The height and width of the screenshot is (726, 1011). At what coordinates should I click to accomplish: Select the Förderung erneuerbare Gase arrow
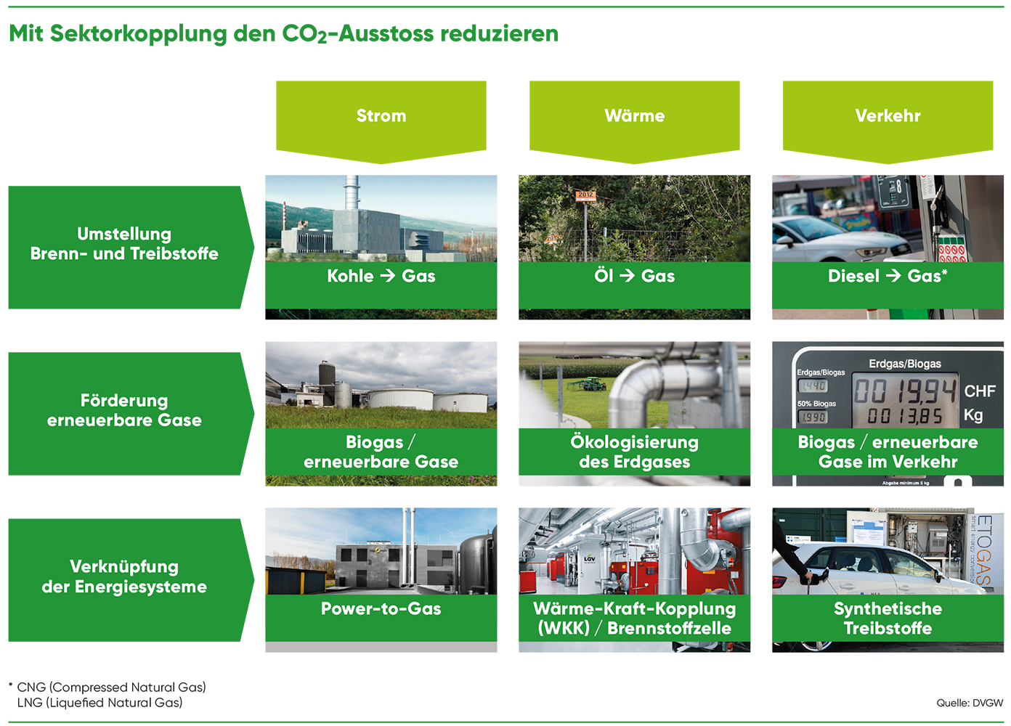pyautogui.click(x=125, y=411)
